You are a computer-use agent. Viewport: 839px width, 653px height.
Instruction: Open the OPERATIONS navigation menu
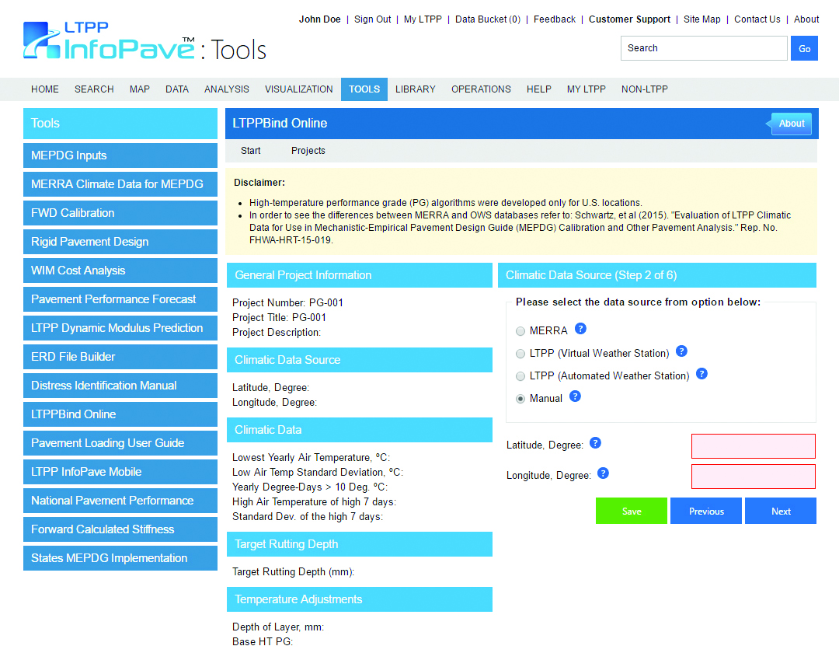pos(481,89)
